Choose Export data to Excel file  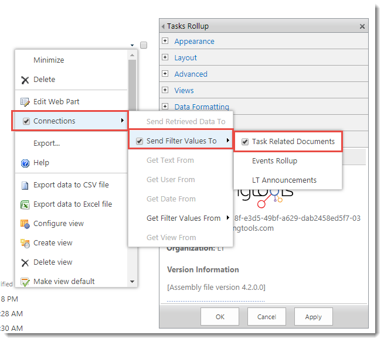73,204
